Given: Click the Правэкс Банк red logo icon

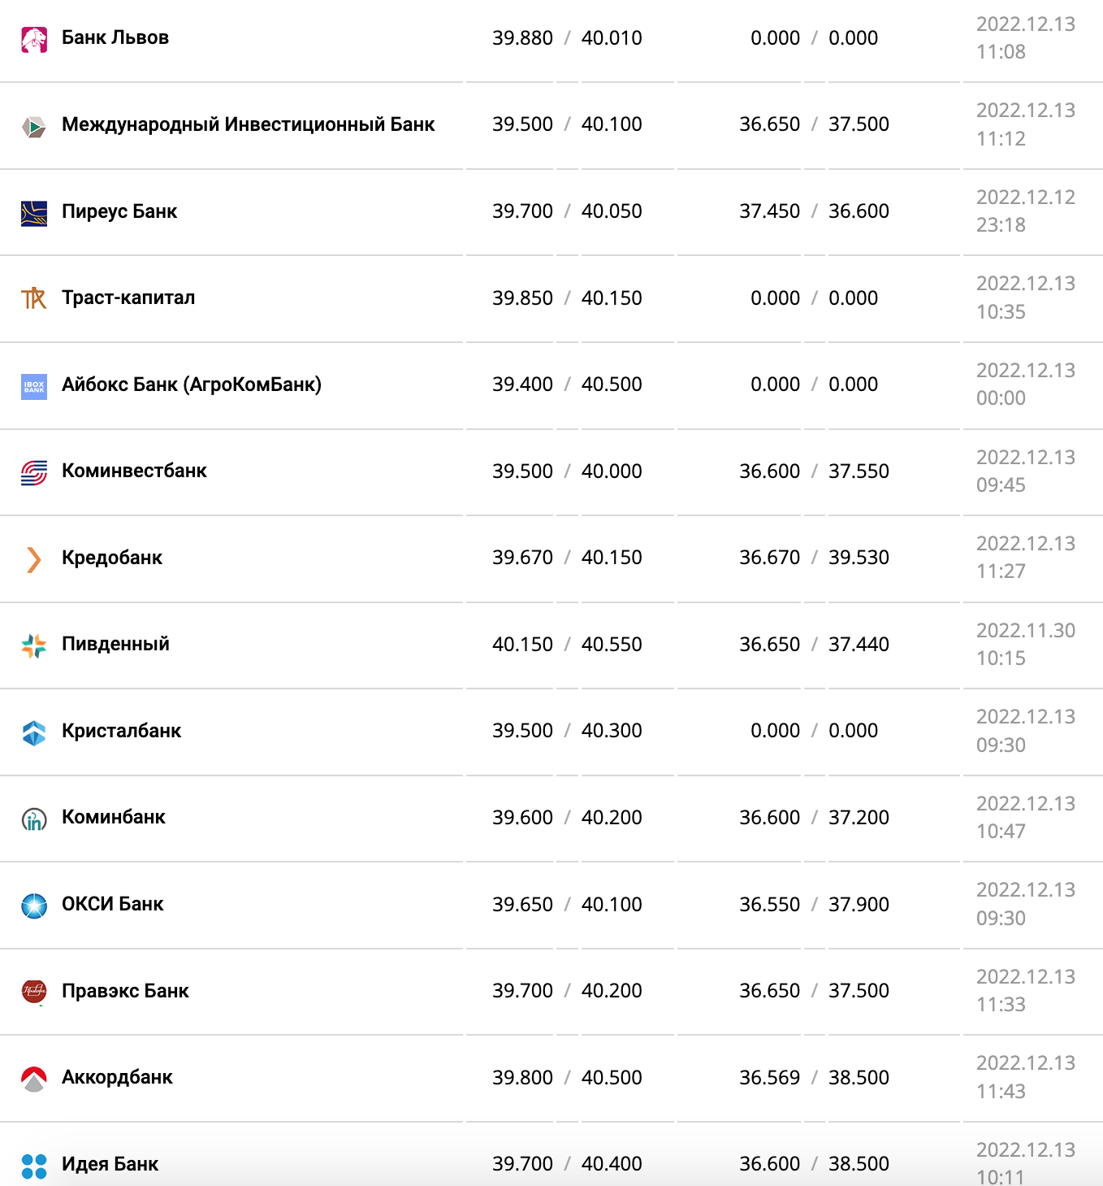Looking at the screenshot, I should tap(34, 992).
